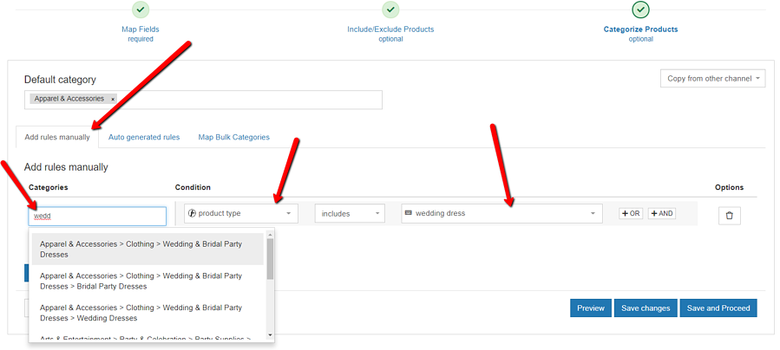
Task: Open the Categorize Products step label
Action: 640,29
